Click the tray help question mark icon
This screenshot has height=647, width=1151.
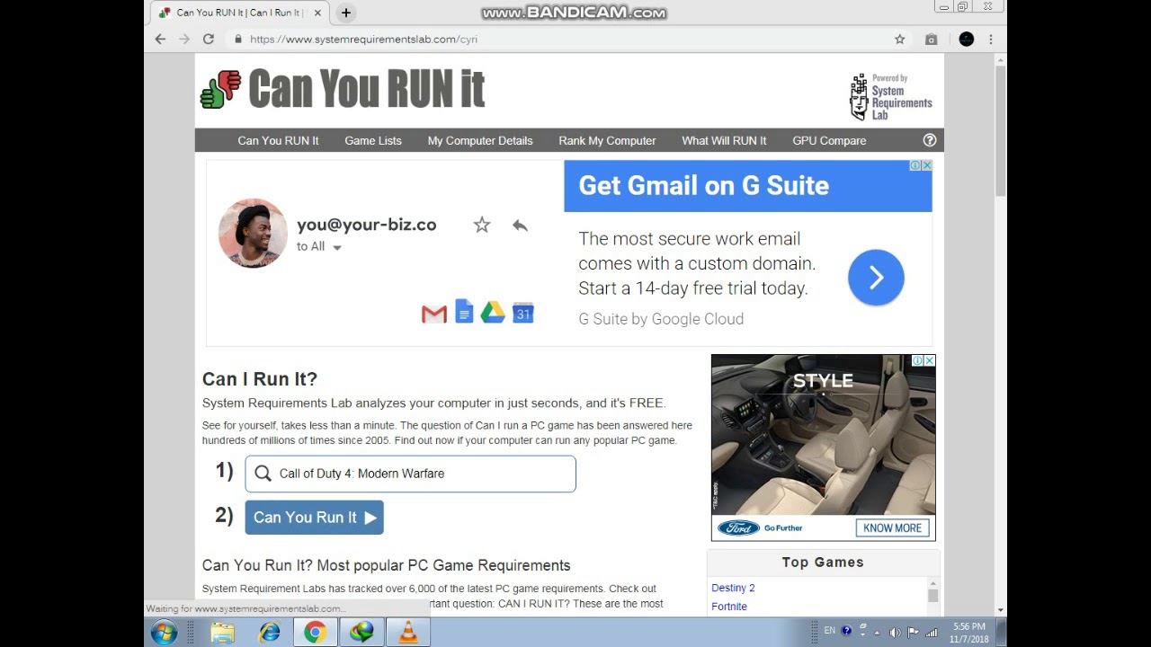click(x=846, y=632)
